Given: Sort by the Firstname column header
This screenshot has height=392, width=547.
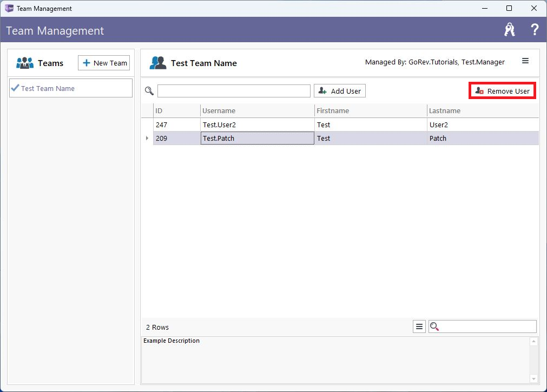Looking at the screenshot, I should click(371, 110).
